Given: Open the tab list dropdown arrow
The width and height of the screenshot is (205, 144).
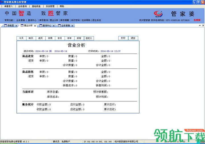Looking at the screenshot, I should click(200, 25).
